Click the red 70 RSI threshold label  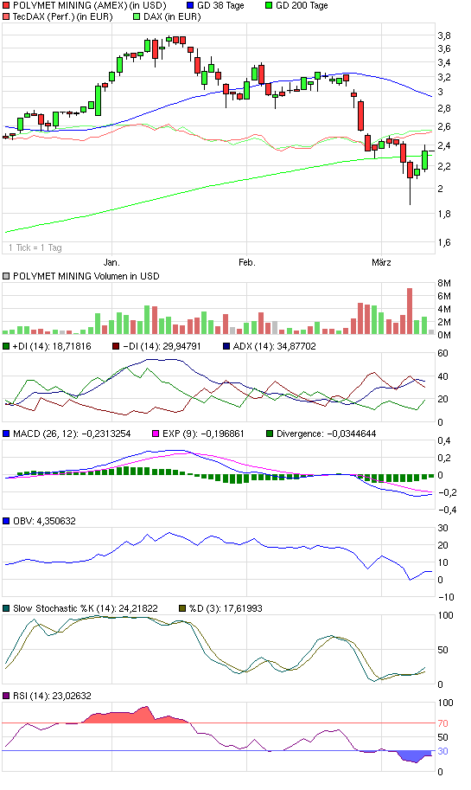(x=442, y=723)
